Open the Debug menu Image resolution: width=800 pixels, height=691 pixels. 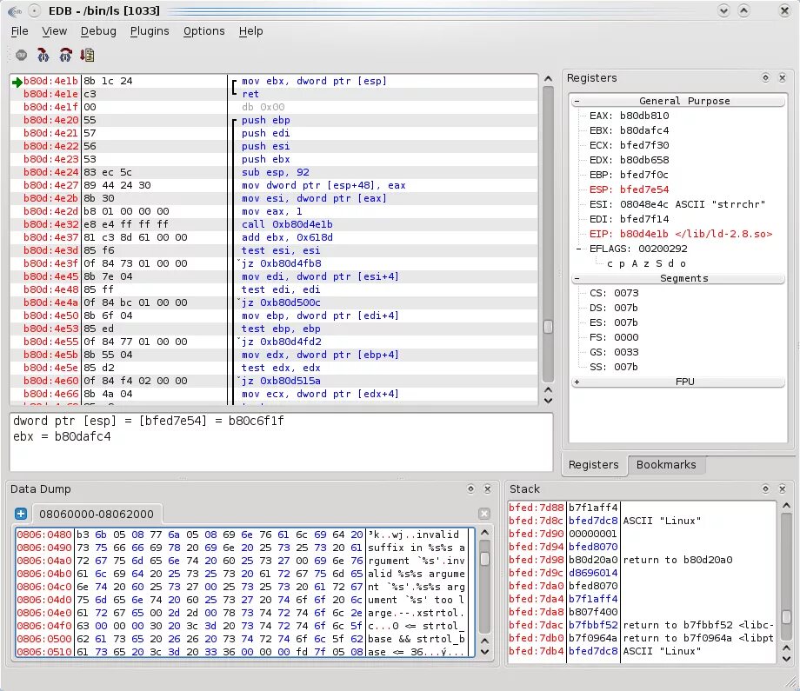(98, 31)
